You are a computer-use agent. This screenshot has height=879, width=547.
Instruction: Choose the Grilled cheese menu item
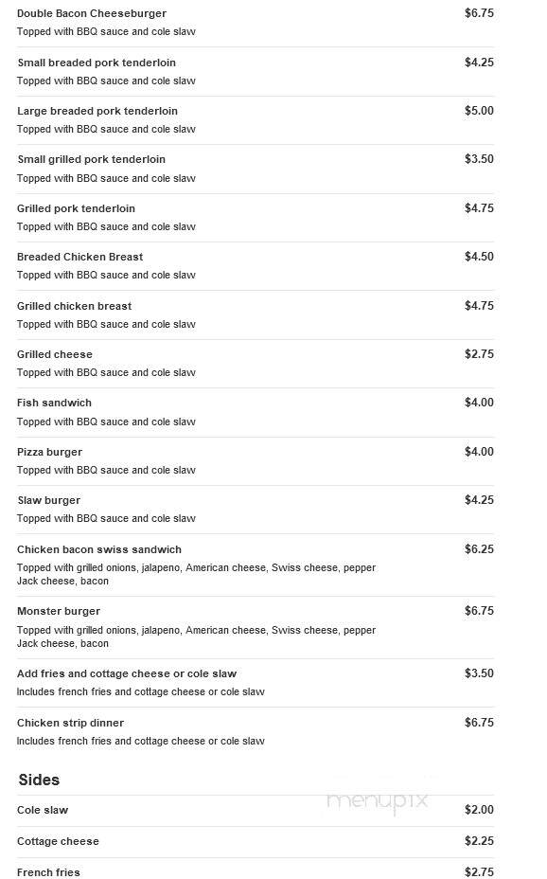(54, 354)
